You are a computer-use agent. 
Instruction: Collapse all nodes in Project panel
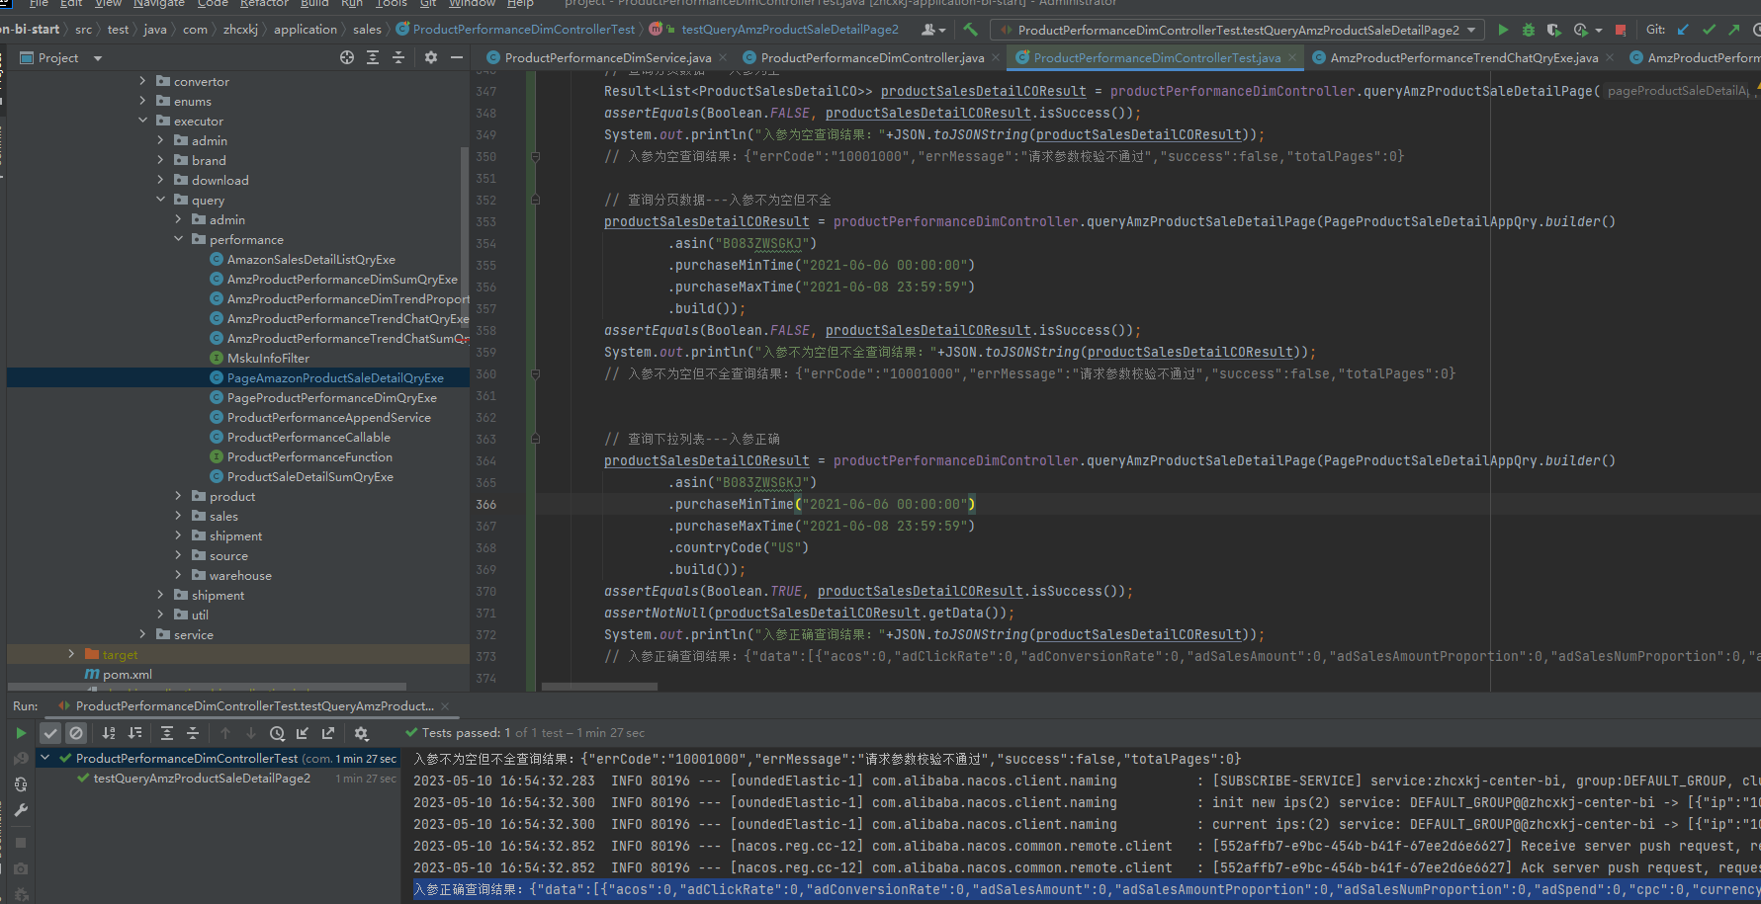click(398, 58)
